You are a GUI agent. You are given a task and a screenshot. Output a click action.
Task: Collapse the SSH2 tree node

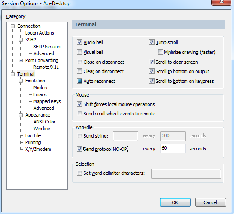[x=20, y=40]
